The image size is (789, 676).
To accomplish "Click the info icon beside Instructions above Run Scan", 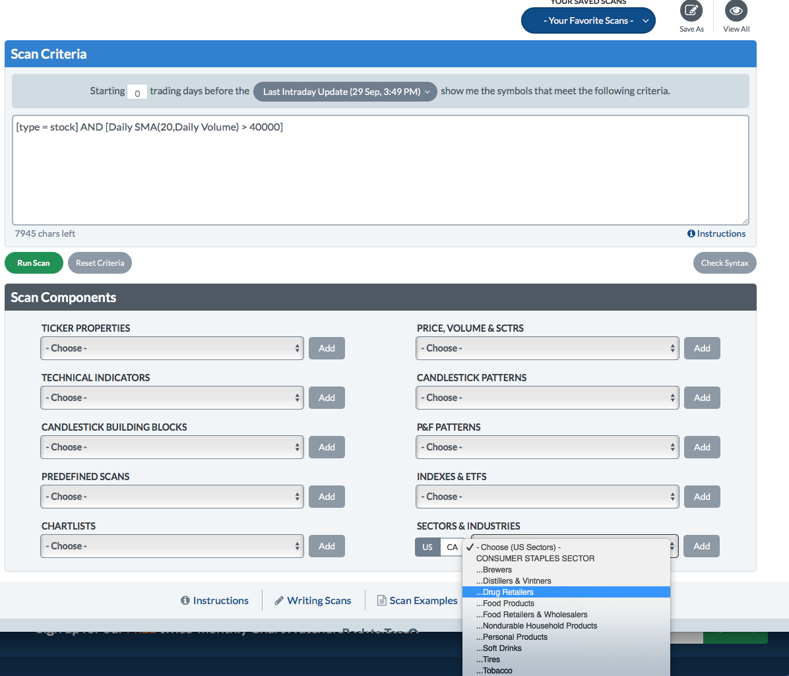I will pyautogui.click(x=691, y=233).
